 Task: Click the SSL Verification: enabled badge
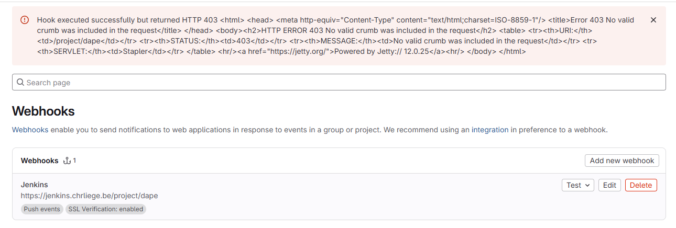click(x=105, y=209)
